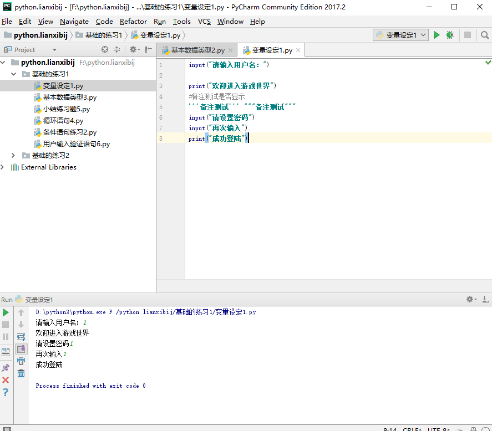Switch to 基本数据类型2.py editor tab

tap(197, 50)
